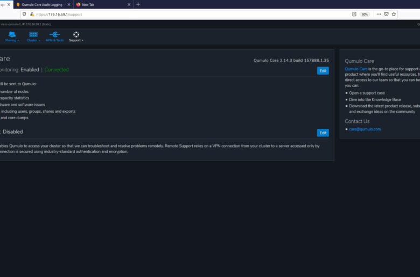Select Qumulo Core 2.14.3 build version text
This screenshot has width=420, height=277.
click(x=291, y=60)
